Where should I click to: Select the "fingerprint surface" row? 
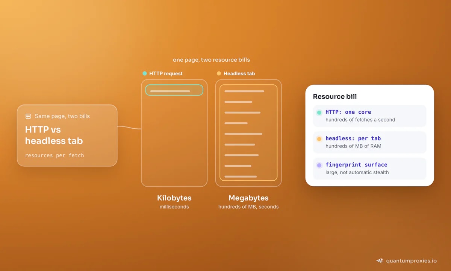369,168
